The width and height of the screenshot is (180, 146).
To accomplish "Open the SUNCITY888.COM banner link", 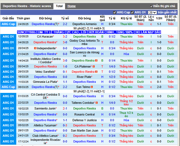I will (x=89, y=32).
